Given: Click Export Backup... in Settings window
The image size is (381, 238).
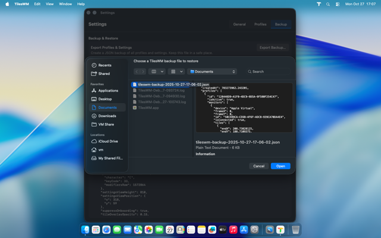Looking at the screenshot, I should tap(273, 48).
